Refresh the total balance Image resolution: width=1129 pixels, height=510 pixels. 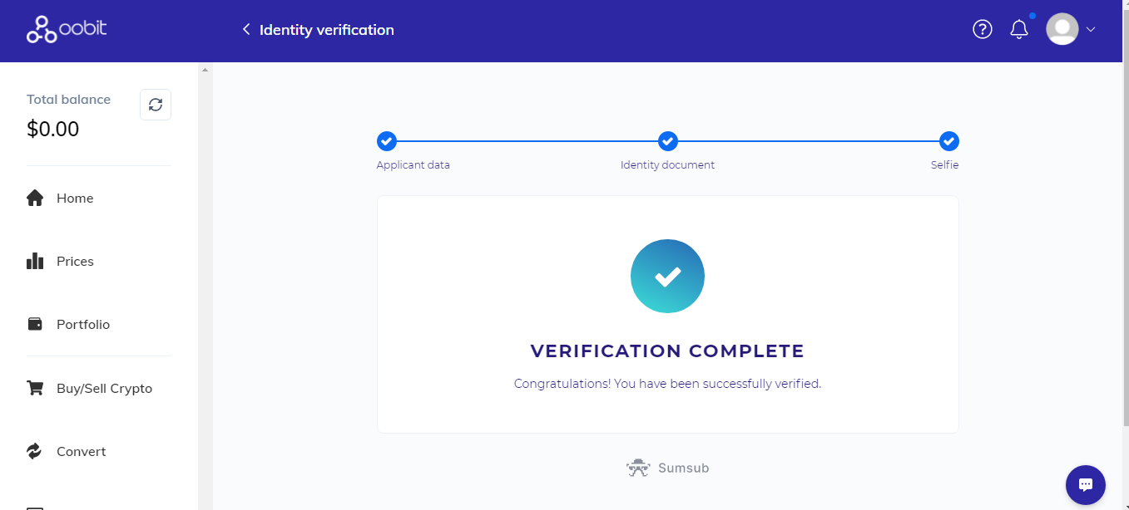156,105
